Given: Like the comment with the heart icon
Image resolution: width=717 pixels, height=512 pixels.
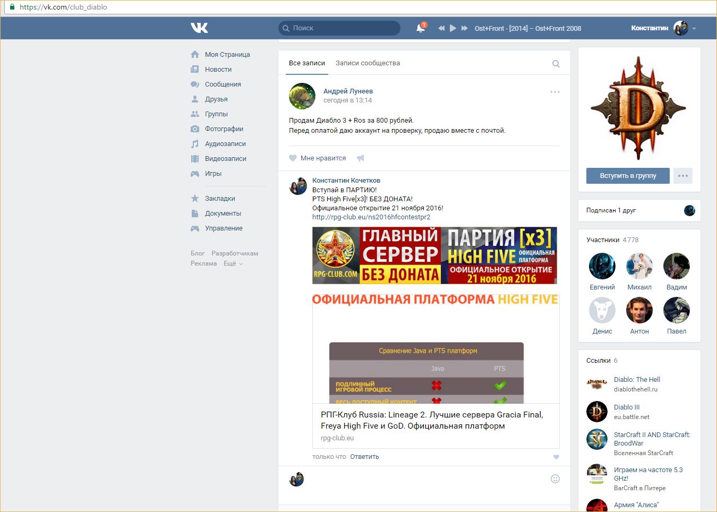Looking at the screenshot, I should point(556,457).
